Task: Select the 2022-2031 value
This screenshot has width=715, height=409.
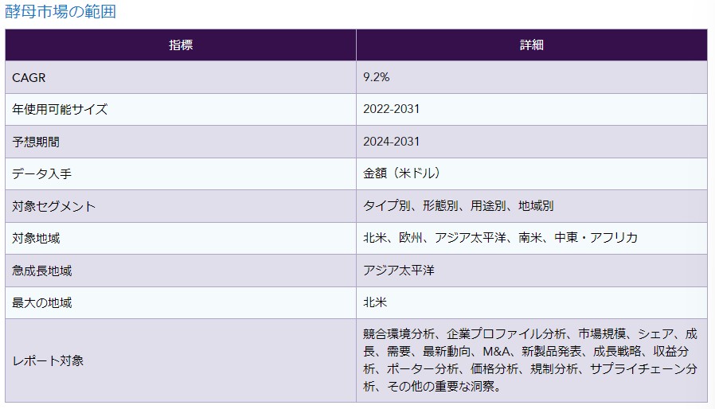Action: 391,109
